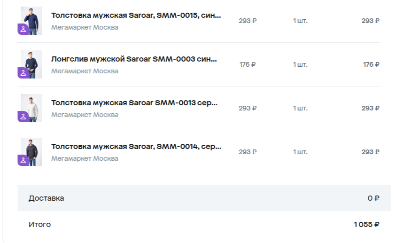This screenshot has height=243, width=419.
Task: Open the Толстовка мужская Saroar, SMM-0015 title
Action: pyautogui.click(x=136, y=16)
